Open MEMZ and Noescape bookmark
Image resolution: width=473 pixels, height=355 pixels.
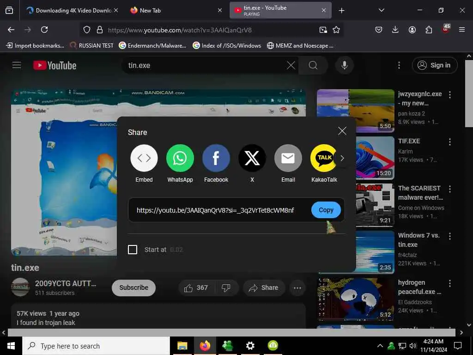click(x=300, y=46)
